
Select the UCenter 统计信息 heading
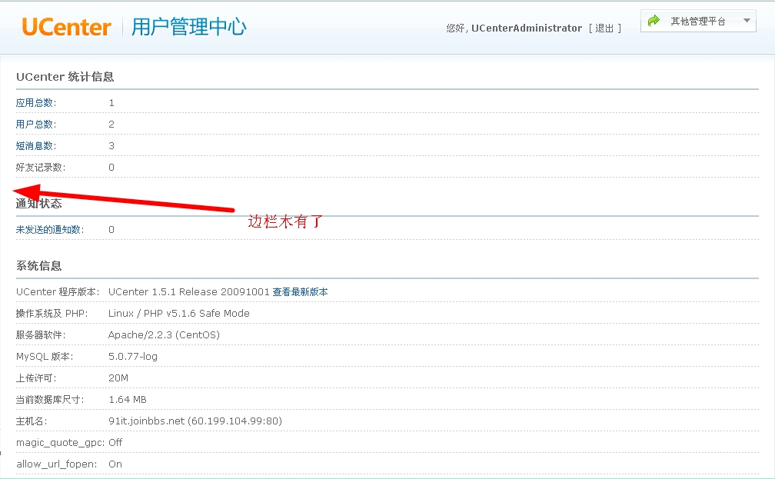point(65,77)
